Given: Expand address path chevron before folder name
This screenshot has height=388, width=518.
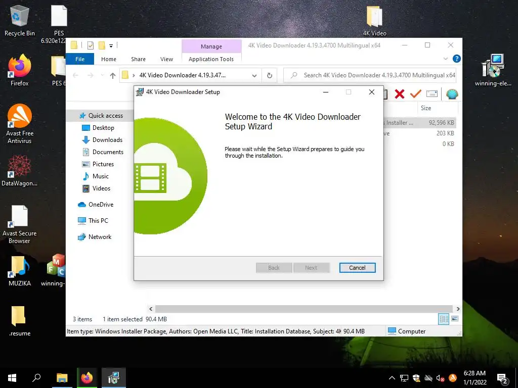Looking at the screenshot, I should [134, 76].
